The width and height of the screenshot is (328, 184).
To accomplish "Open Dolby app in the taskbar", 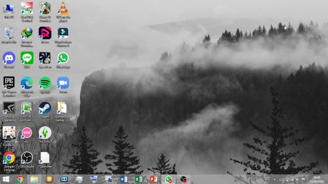I will tap(64, 179).
